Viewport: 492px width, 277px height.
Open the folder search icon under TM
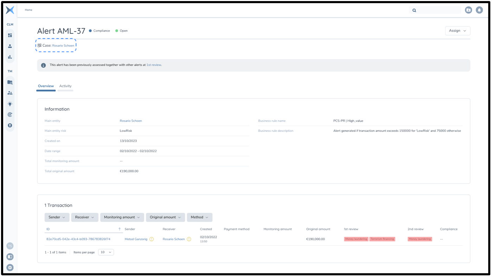pyautogui.click(x=10, y=82)
